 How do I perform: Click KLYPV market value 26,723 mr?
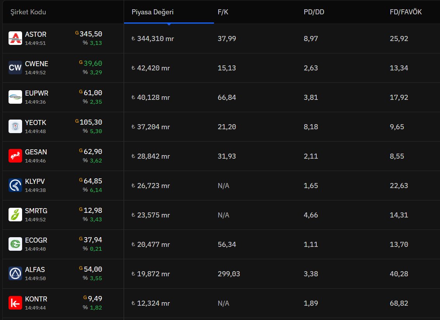click(151, 186)
